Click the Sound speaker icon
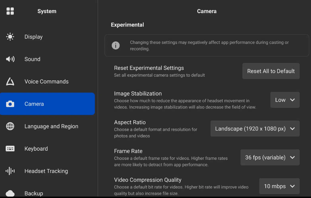 tap(10, 59)
